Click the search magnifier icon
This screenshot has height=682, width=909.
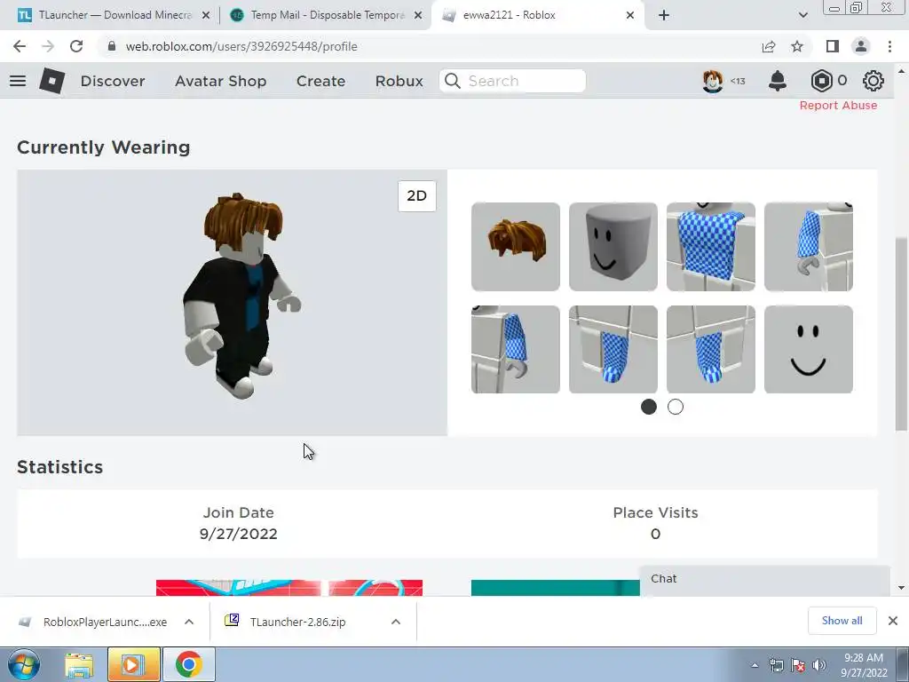pyautogui.click(x=453, y=81)
